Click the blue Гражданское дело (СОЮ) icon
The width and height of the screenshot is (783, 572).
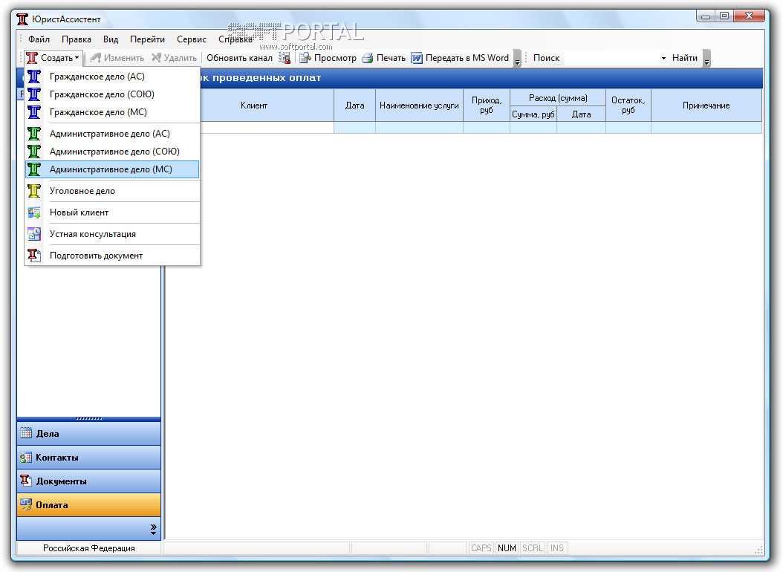coord(34,94)
